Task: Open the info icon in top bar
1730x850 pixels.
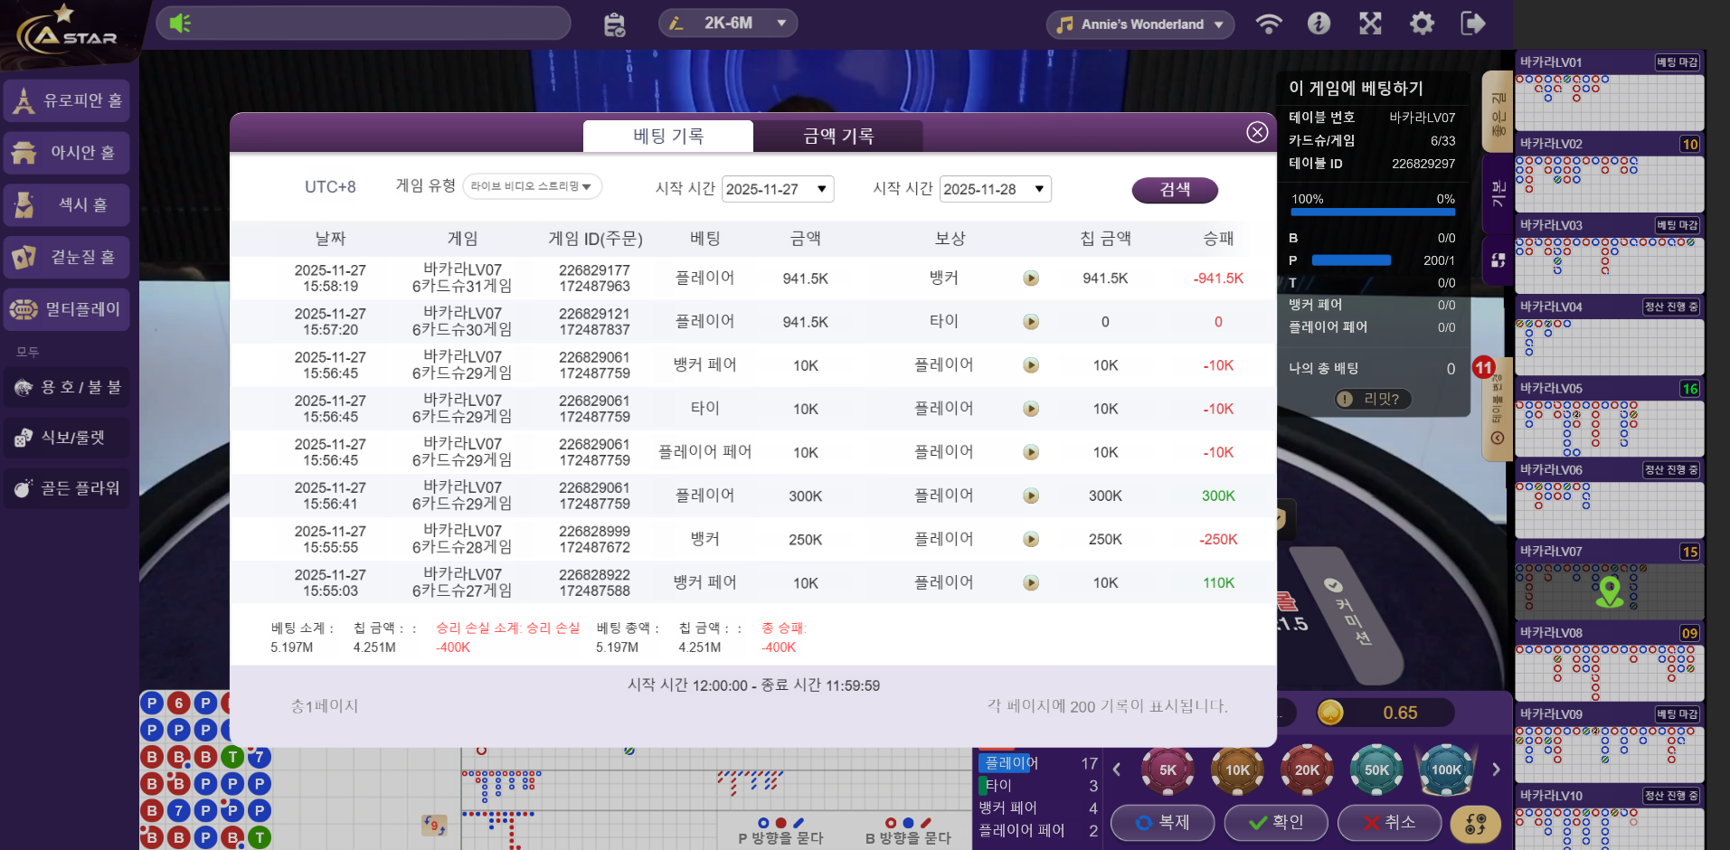Action: 1319,24
